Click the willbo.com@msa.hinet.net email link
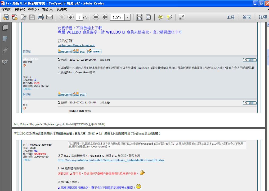Screen dimensions: 269x191 [x=76, y=45]
